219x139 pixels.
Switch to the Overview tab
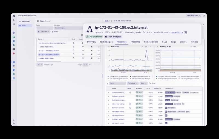coord(91,42)
